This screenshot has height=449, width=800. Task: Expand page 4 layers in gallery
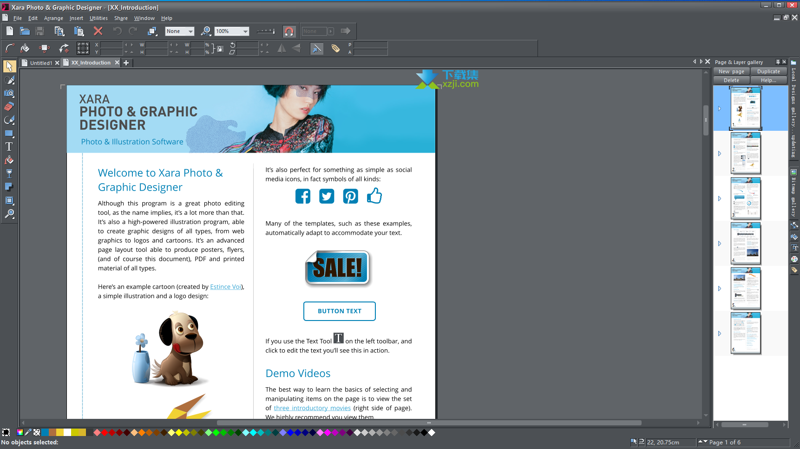720,244
